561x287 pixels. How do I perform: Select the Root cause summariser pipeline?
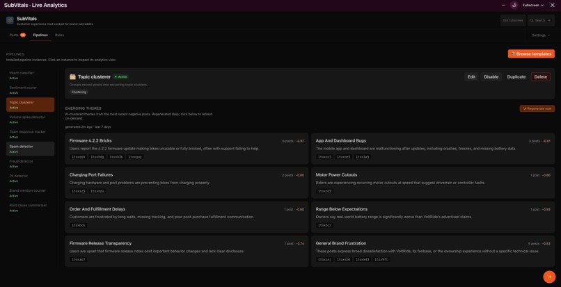[31, 208]
